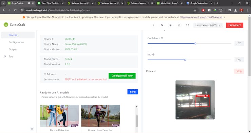Select the Human Pose Detection model thumbnail
Image resolution: width=251 pixels, height=133 pixels.
(x=100, y=116)
